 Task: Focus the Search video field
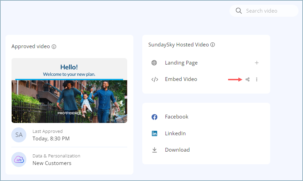click(264, 11)
